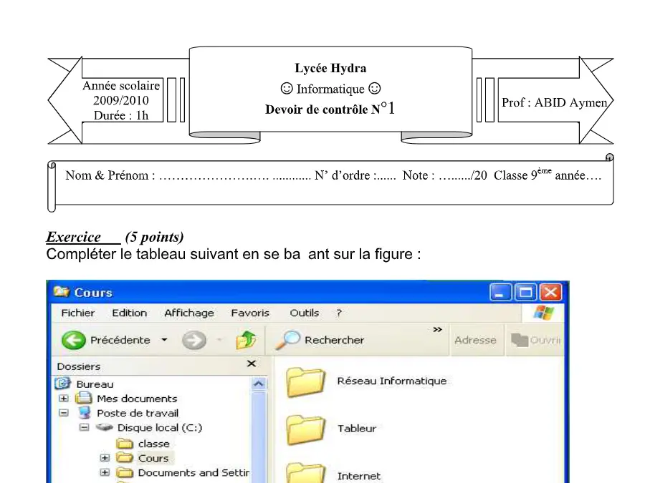Click the "Prof : ABID Aymen" text
Image resolution: width=645 pixels, height=483 pixels.
pyautogui.click(x=555, y=102)
